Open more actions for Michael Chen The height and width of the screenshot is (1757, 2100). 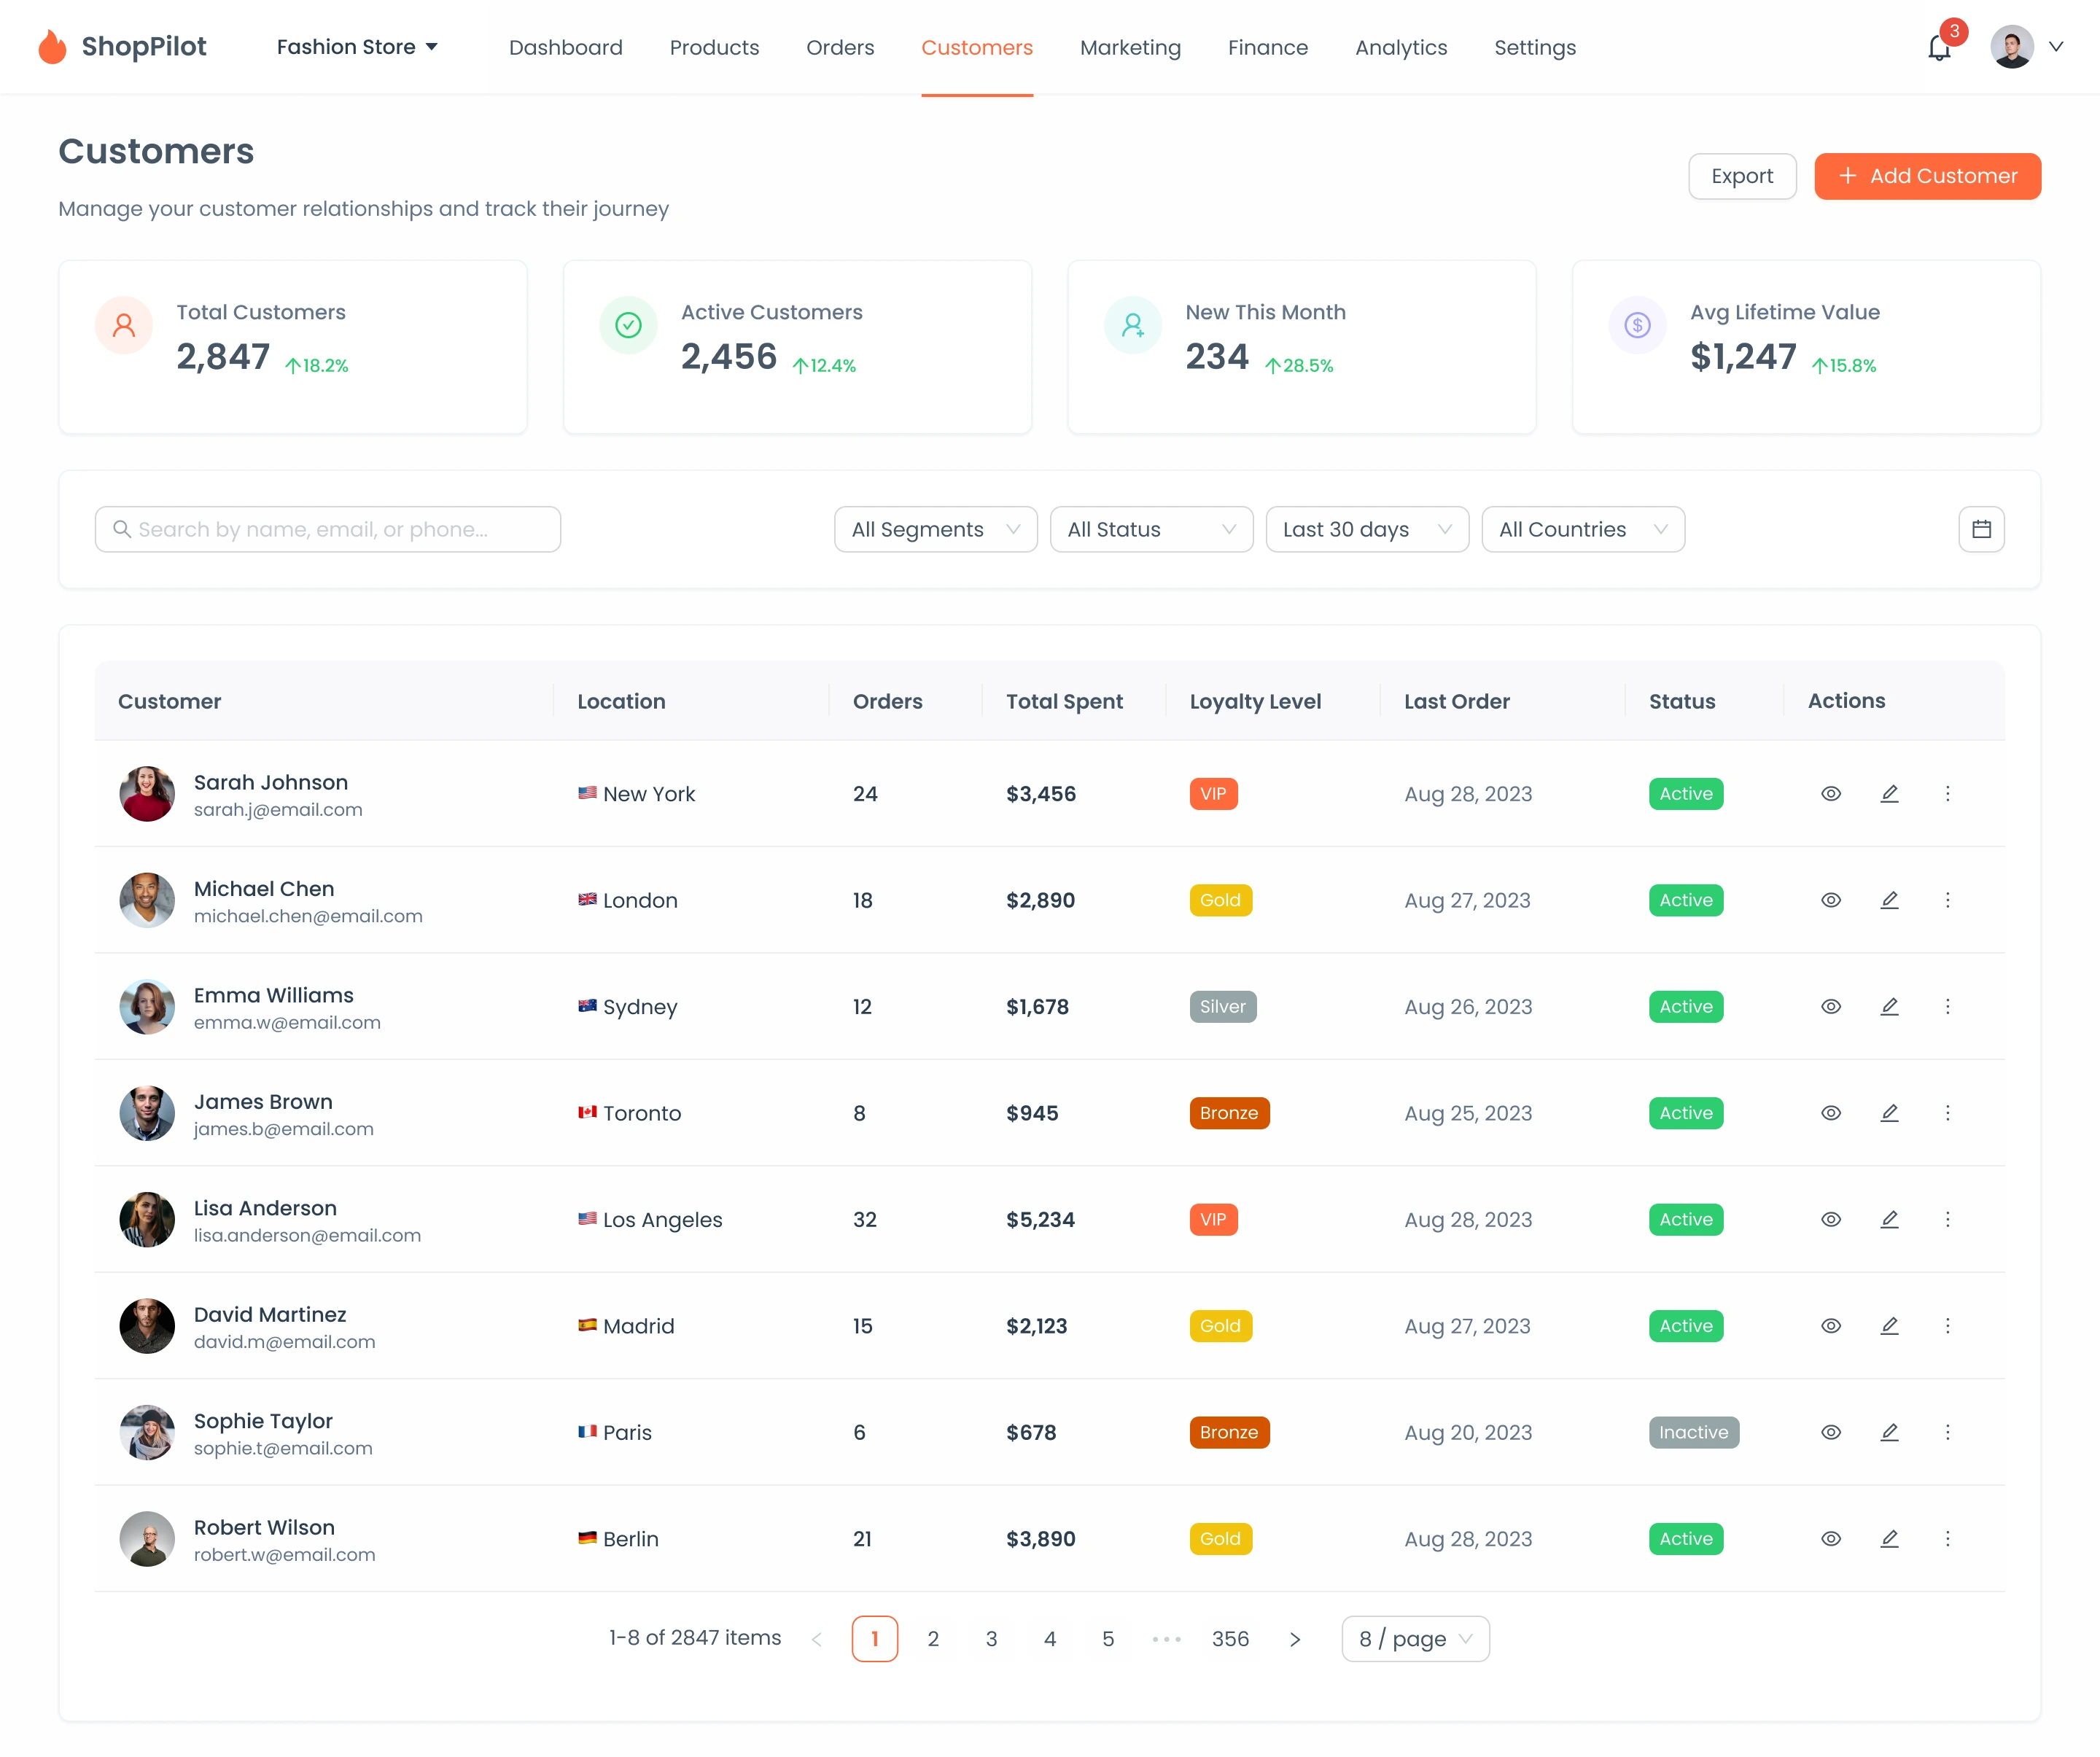click(1946, 900)
